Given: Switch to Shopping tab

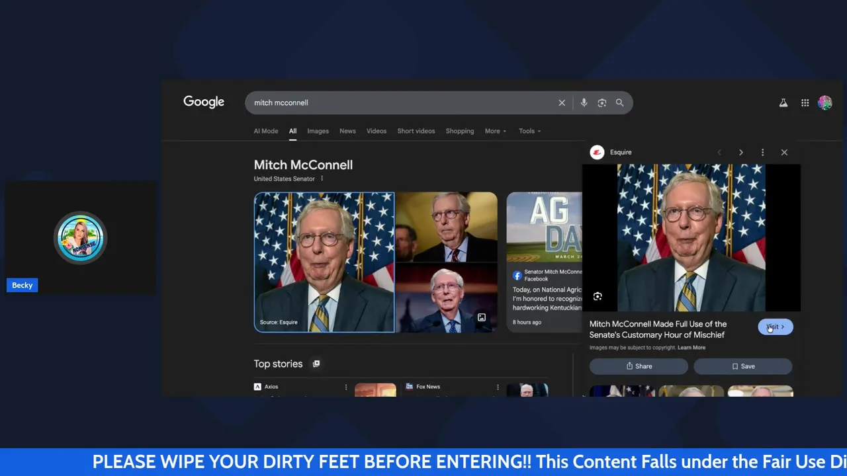Looking at the screenshot, I should (460, 131).
